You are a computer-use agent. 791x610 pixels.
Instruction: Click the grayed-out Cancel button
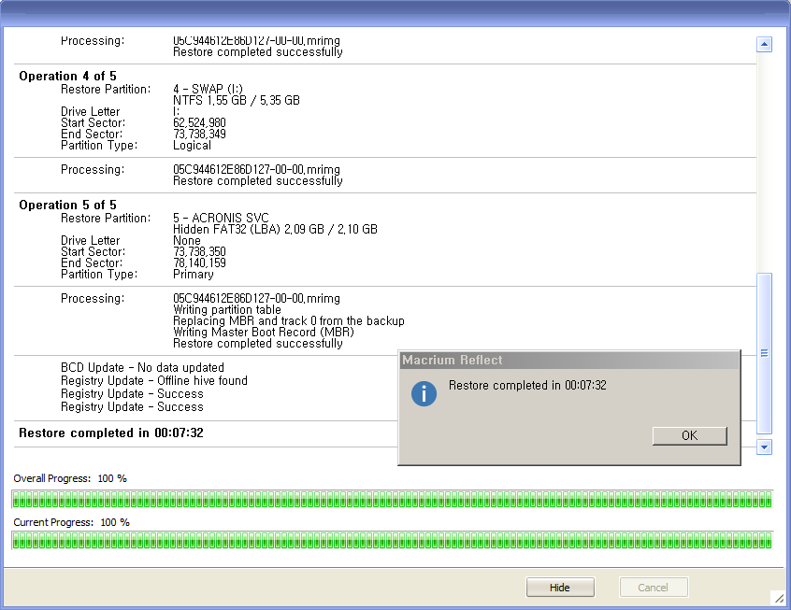tap(654, 588)
